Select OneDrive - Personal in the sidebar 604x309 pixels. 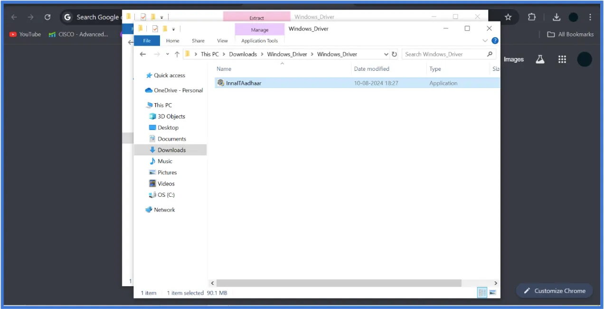pos(174,90)
